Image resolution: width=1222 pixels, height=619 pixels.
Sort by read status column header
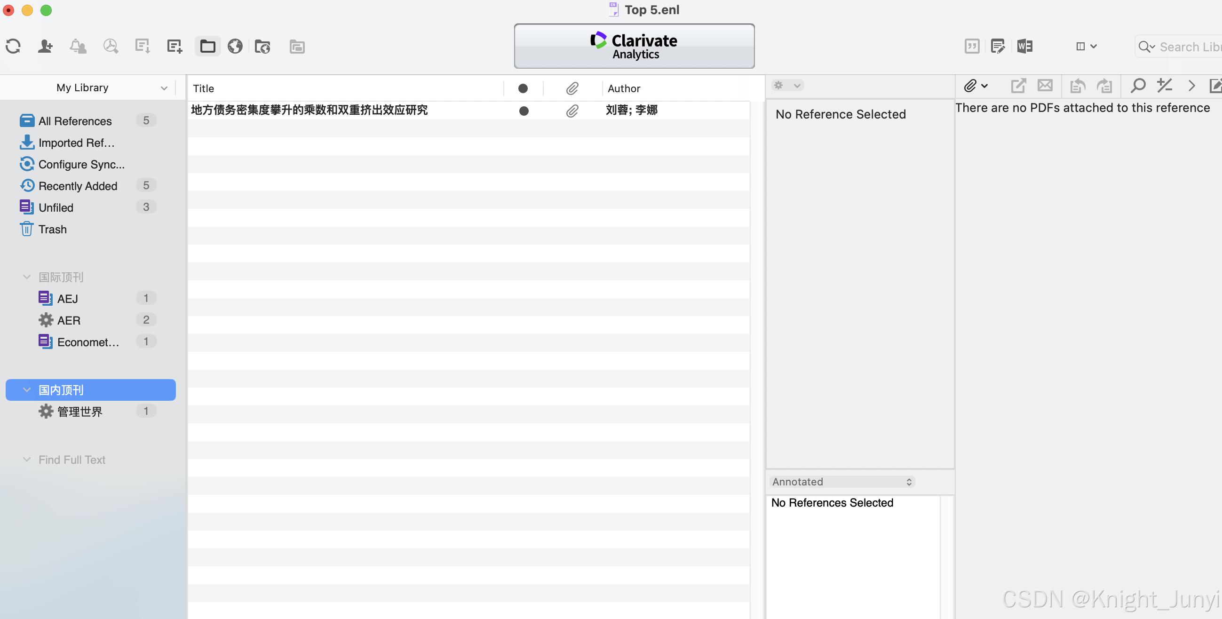pos(523,88)
